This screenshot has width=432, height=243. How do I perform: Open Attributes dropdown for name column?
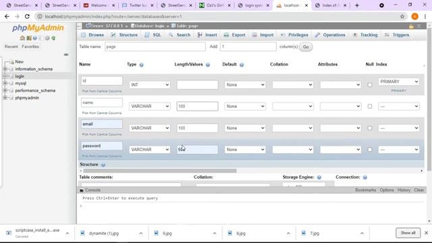[340, 107]
